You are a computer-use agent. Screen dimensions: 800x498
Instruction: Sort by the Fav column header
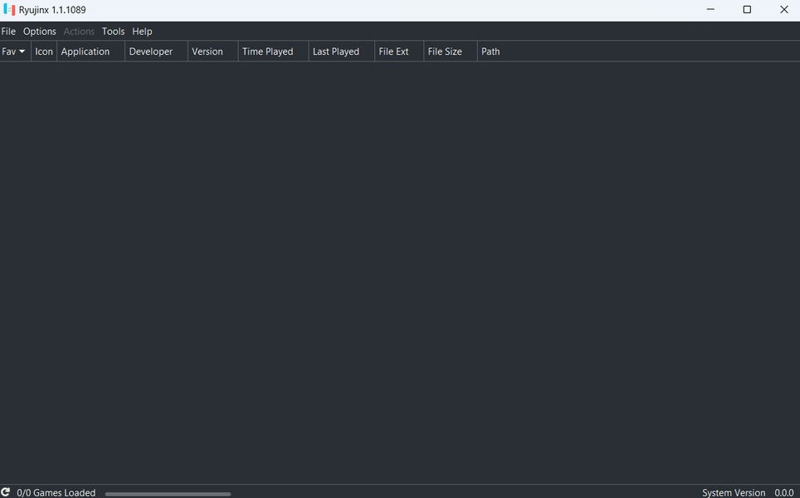click(x=15, y=51)
